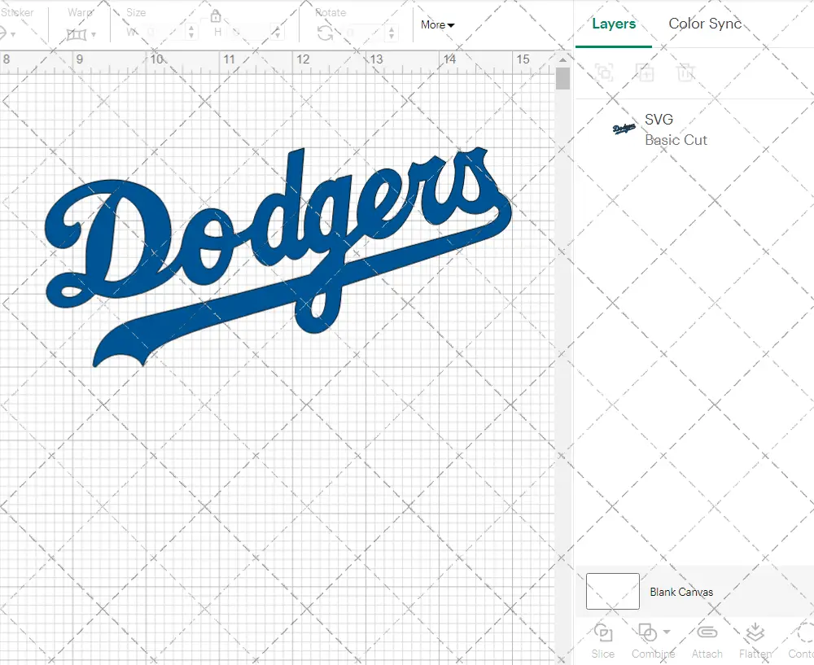
Task: Click the Rotate angle input field
Action: coord(365,33)
